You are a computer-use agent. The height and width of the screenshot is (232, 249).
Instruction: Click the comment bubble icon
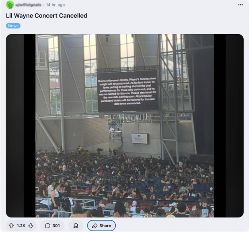point(47,226)
